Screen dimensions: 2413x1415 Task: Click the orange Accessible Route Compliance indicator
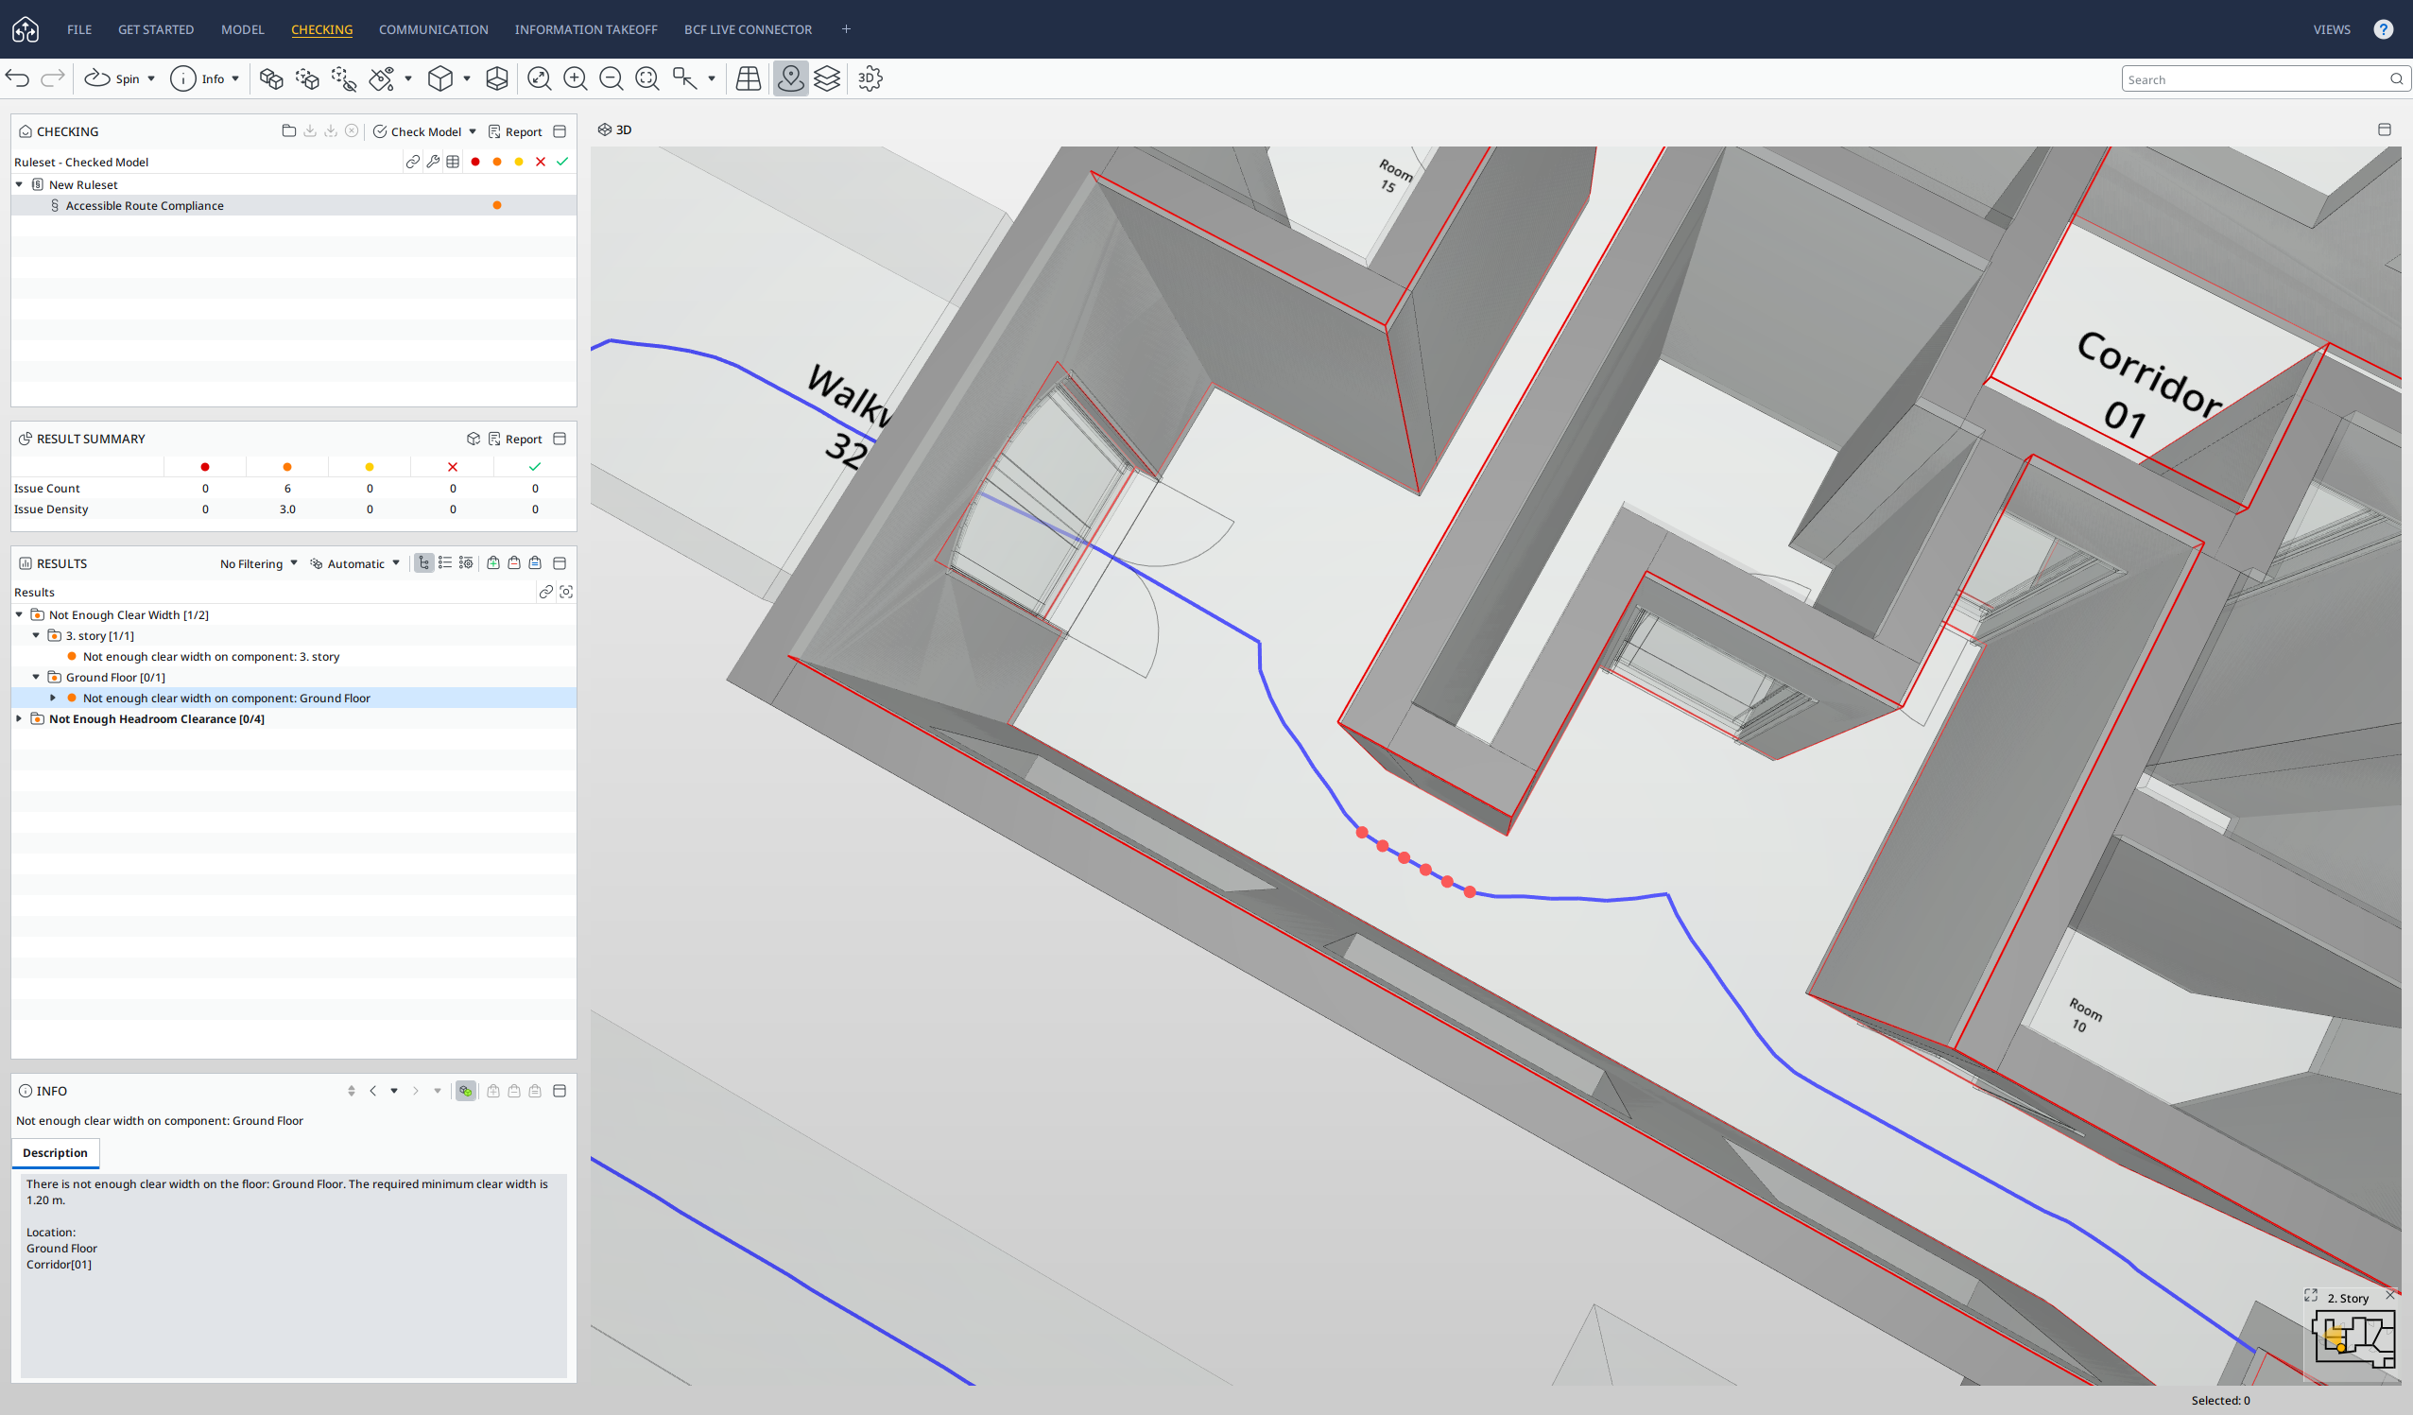497,206
